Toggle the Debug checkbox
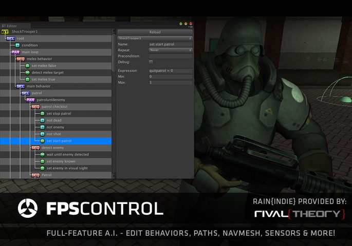Image resolution: width=352 pixels, height=246 pixels. 151,62
